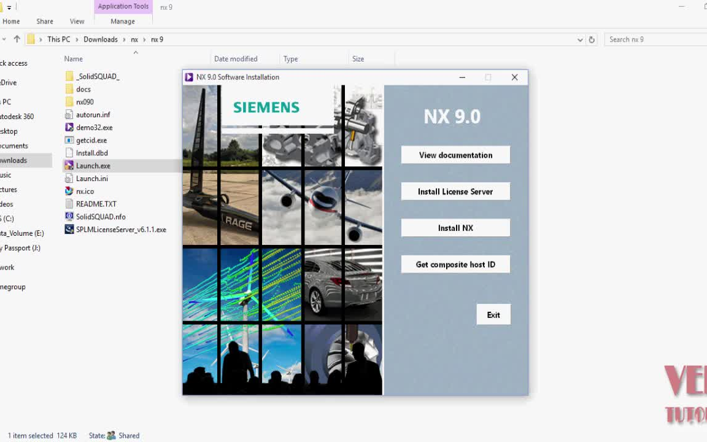Select the _SolidSQUAD_ folder icon
This screenshot has width=707, height=442.
tap(69, 77)
